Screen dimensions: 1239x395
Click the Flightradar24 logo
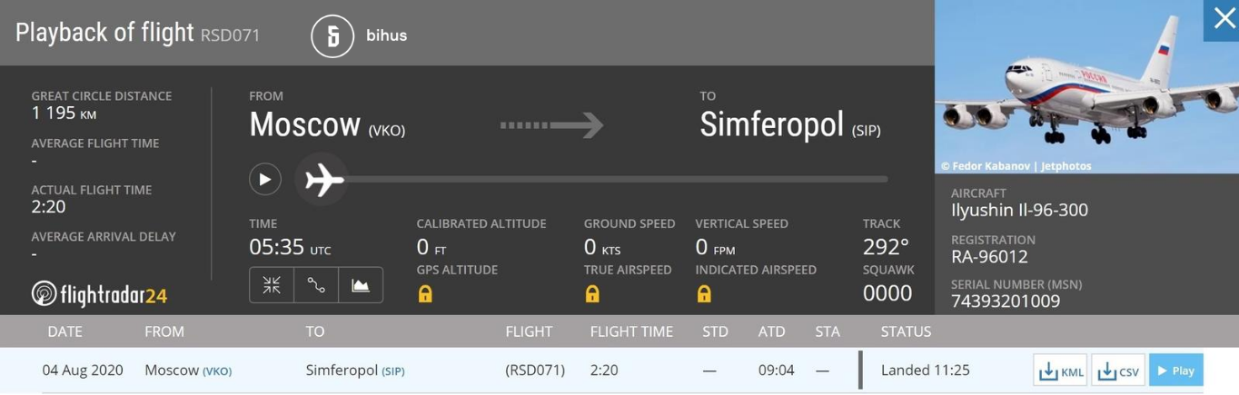(100, 293)
